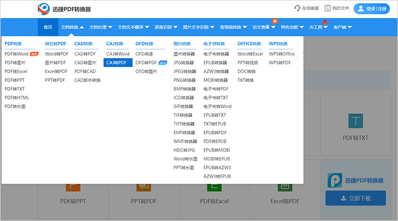Select PDF转TXT in the dropdown menu
Screen dimensions: 398x221
pyautogui.click(x=14, y=89)
